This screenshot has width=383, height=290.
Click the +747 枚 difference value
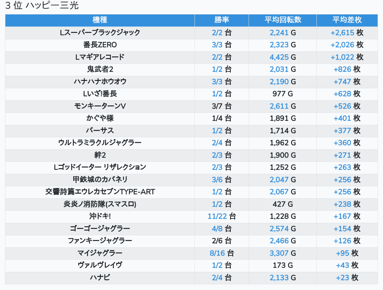coord(347,82)
